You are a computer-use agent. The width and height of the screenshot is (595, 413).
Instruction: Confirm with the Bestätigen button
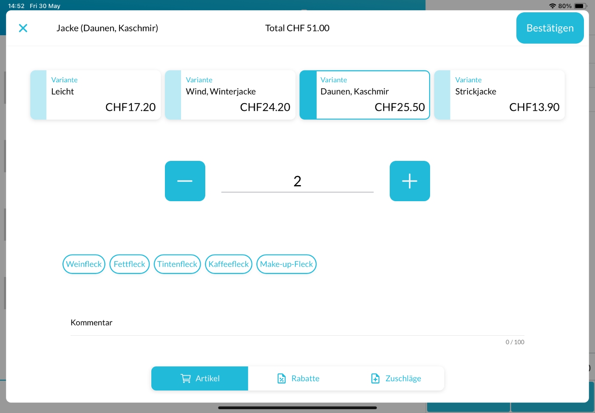click(550, 28)
